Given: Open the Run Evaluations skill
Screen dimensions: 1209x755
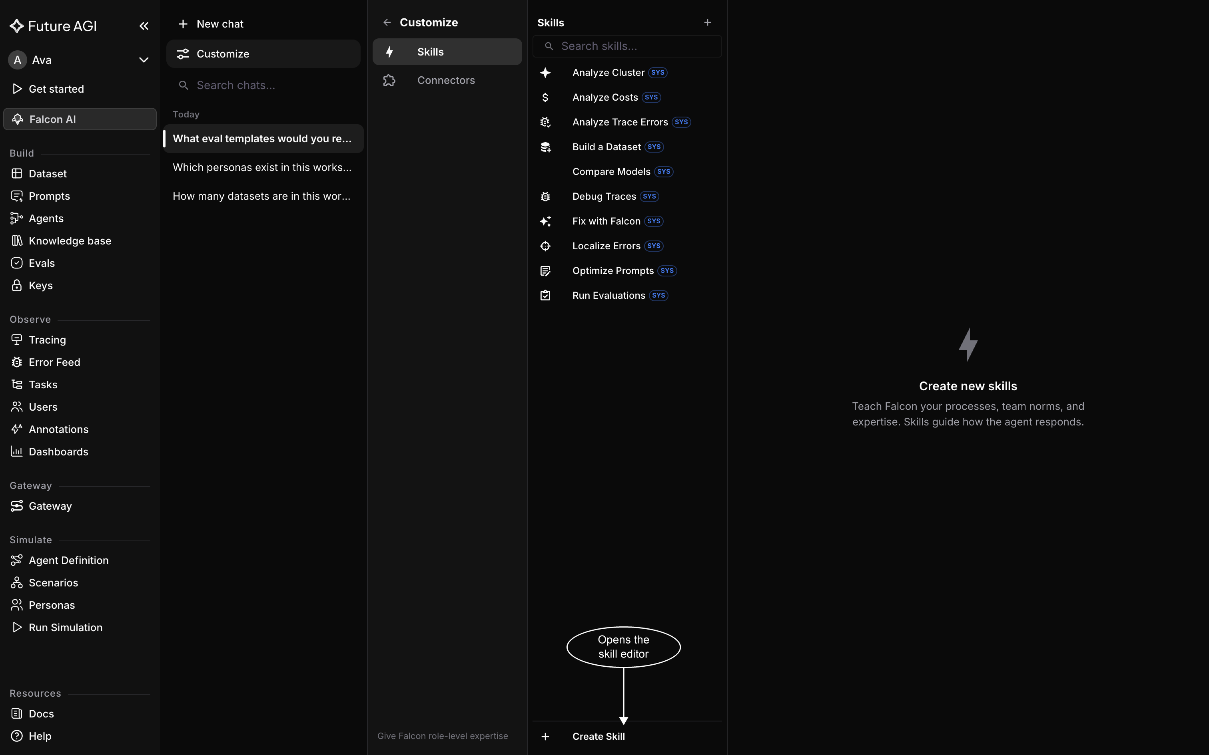Looking at the screenshot, I should tap(627, 296).
